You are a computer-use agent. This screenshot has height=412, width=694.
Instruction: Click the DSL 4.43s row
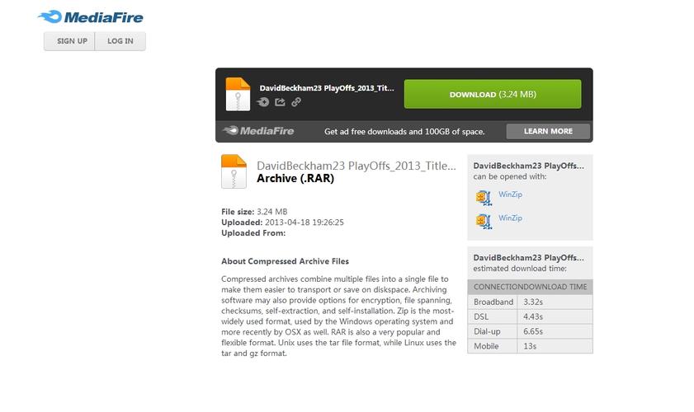pos(530,316)
